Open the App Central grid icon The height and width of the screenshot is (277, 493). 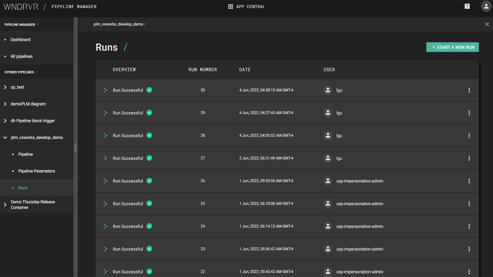click(231, 6)
